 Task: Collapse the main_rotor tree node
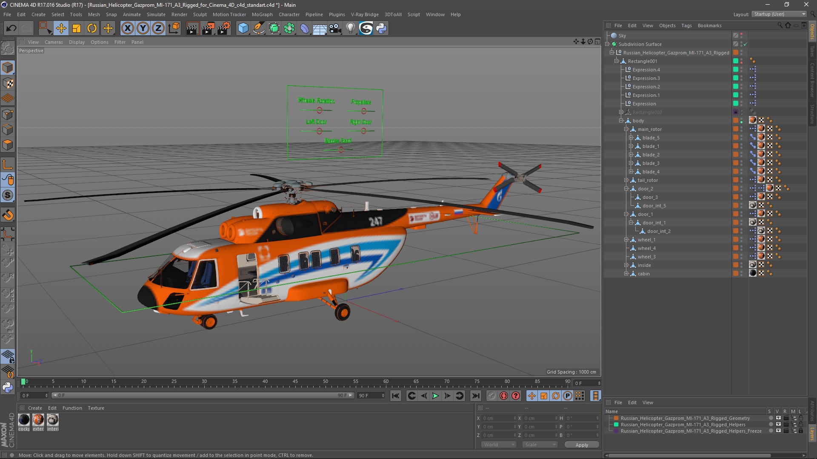pyautogui.click(x=626, y=129)
